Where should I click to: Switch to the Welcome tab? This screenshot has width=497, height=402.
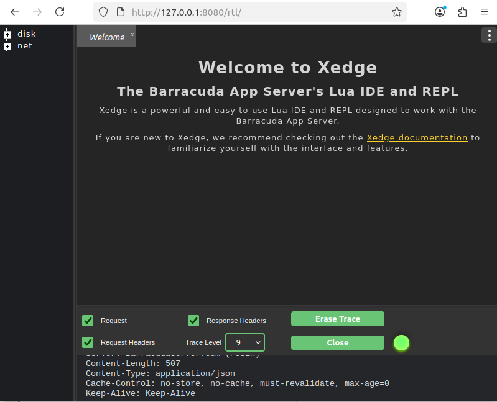(x=106, y=37)
